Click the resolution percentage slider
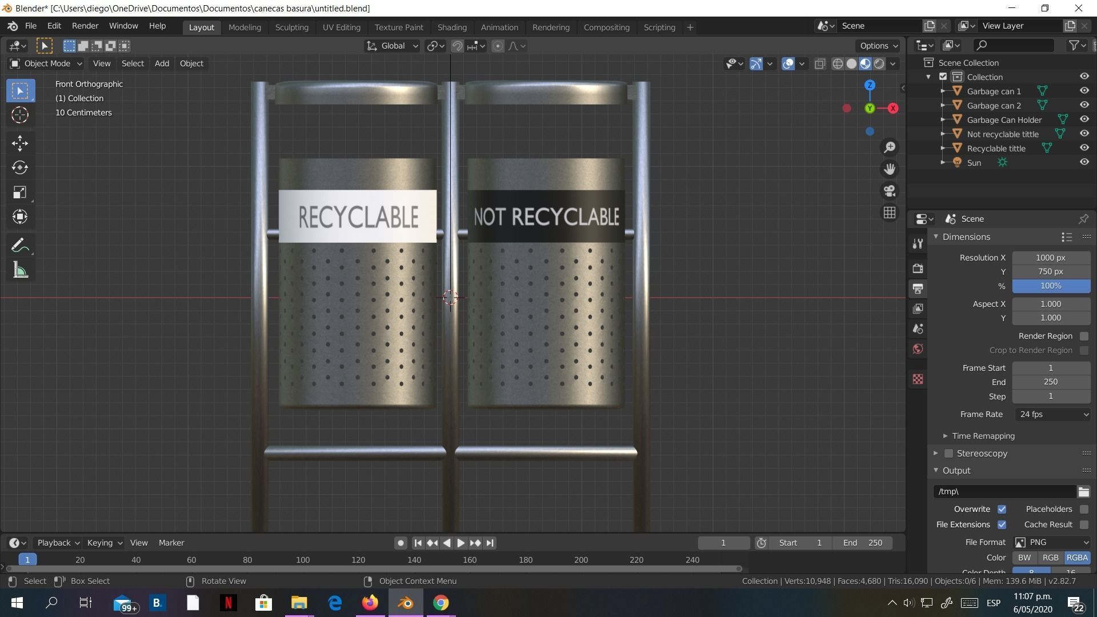Image resolution: width=1097 pixels, height=617 pixels. (x=1050, y=286)
